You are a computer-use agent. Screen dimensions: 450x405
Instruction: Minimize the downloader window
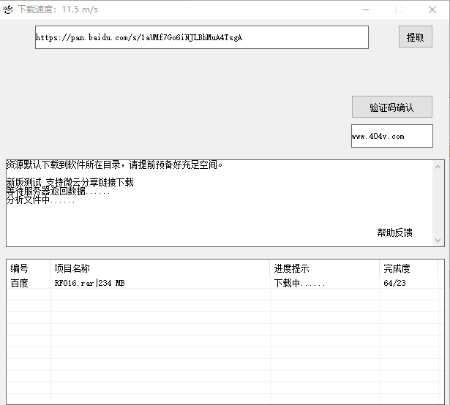click(x=365, y=10)
